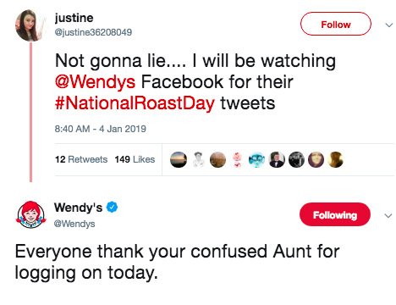
Task: Open last liker avatar, gold-toned photo
Action: tap(335, 159)
